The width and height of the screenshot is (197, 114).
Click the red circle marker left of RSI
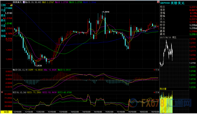(x=2, y=92)
